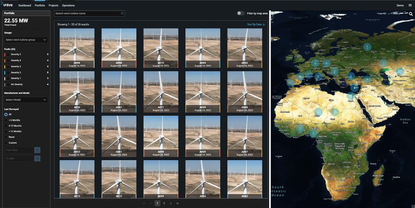Select the All last surveyed radio button
415x208 pixels.
click(x=6, y=114)
